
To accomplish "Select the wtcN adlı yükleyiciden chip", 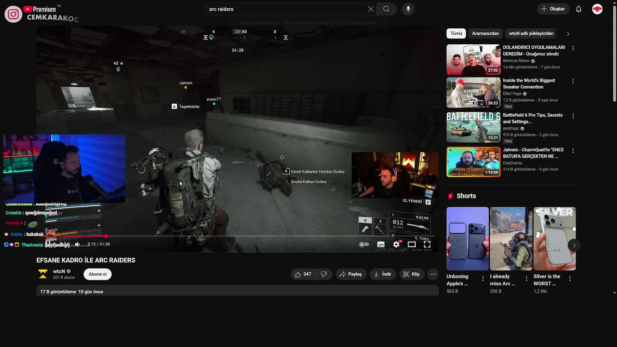I will pyautogui.click(x=531, y=33).
